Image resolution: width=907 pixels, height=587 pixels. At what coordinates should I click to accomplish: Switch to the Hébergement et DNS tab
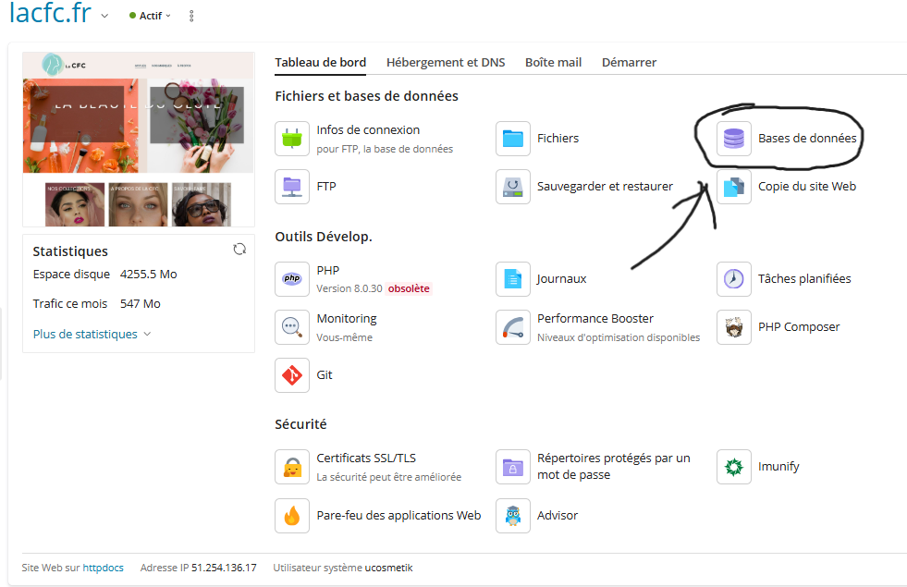446,63
